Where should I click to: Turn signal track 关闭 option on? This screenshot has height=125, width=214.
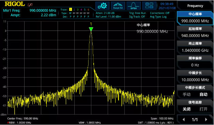pyautogui.click(x=186, y=109)
